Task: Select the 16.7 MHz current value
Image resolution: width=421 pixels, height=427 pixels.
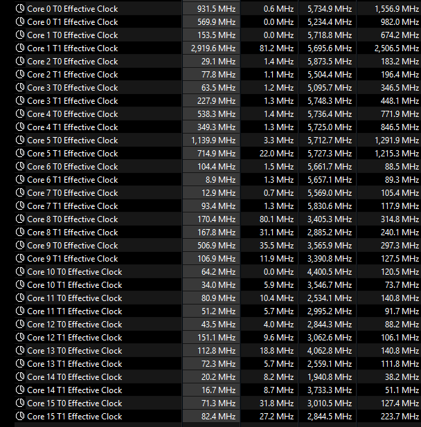Action: pos(219,390)
